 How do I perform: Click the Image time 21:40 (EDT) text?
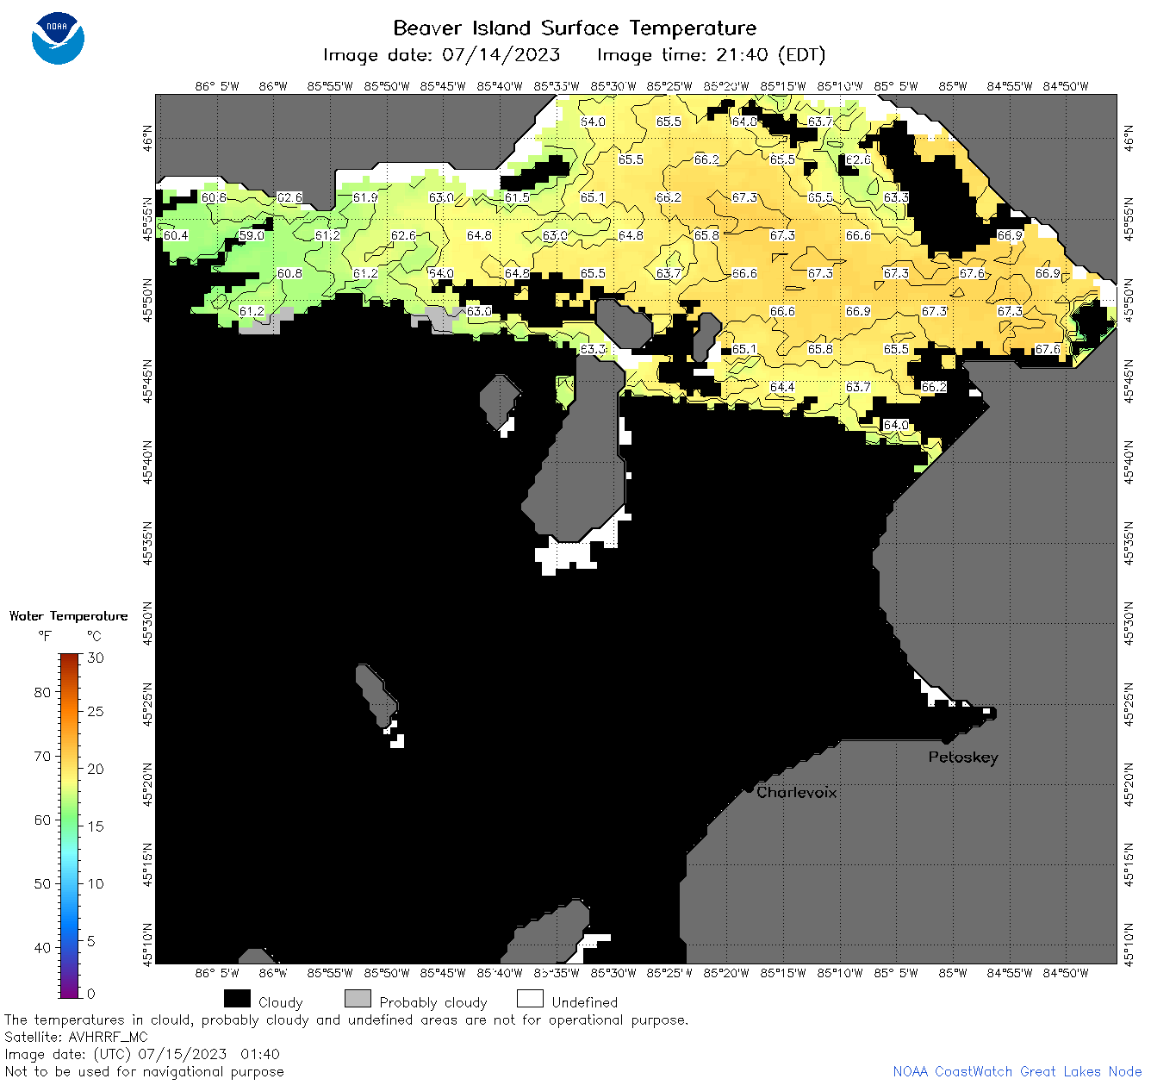pos(712,55)
